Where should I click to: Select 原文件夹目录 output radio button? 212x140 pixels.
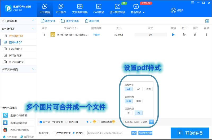54,133
